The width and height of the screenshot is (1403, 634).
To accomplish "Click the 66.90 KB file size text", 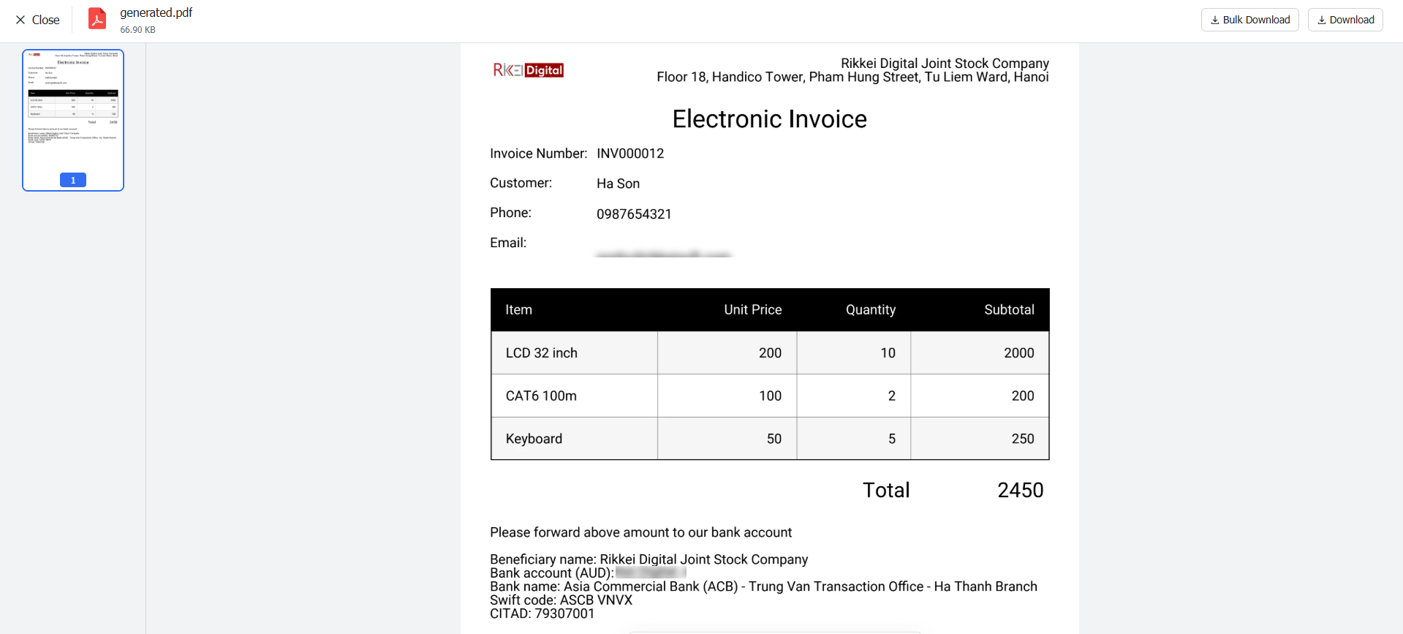I will coord(137,30).
